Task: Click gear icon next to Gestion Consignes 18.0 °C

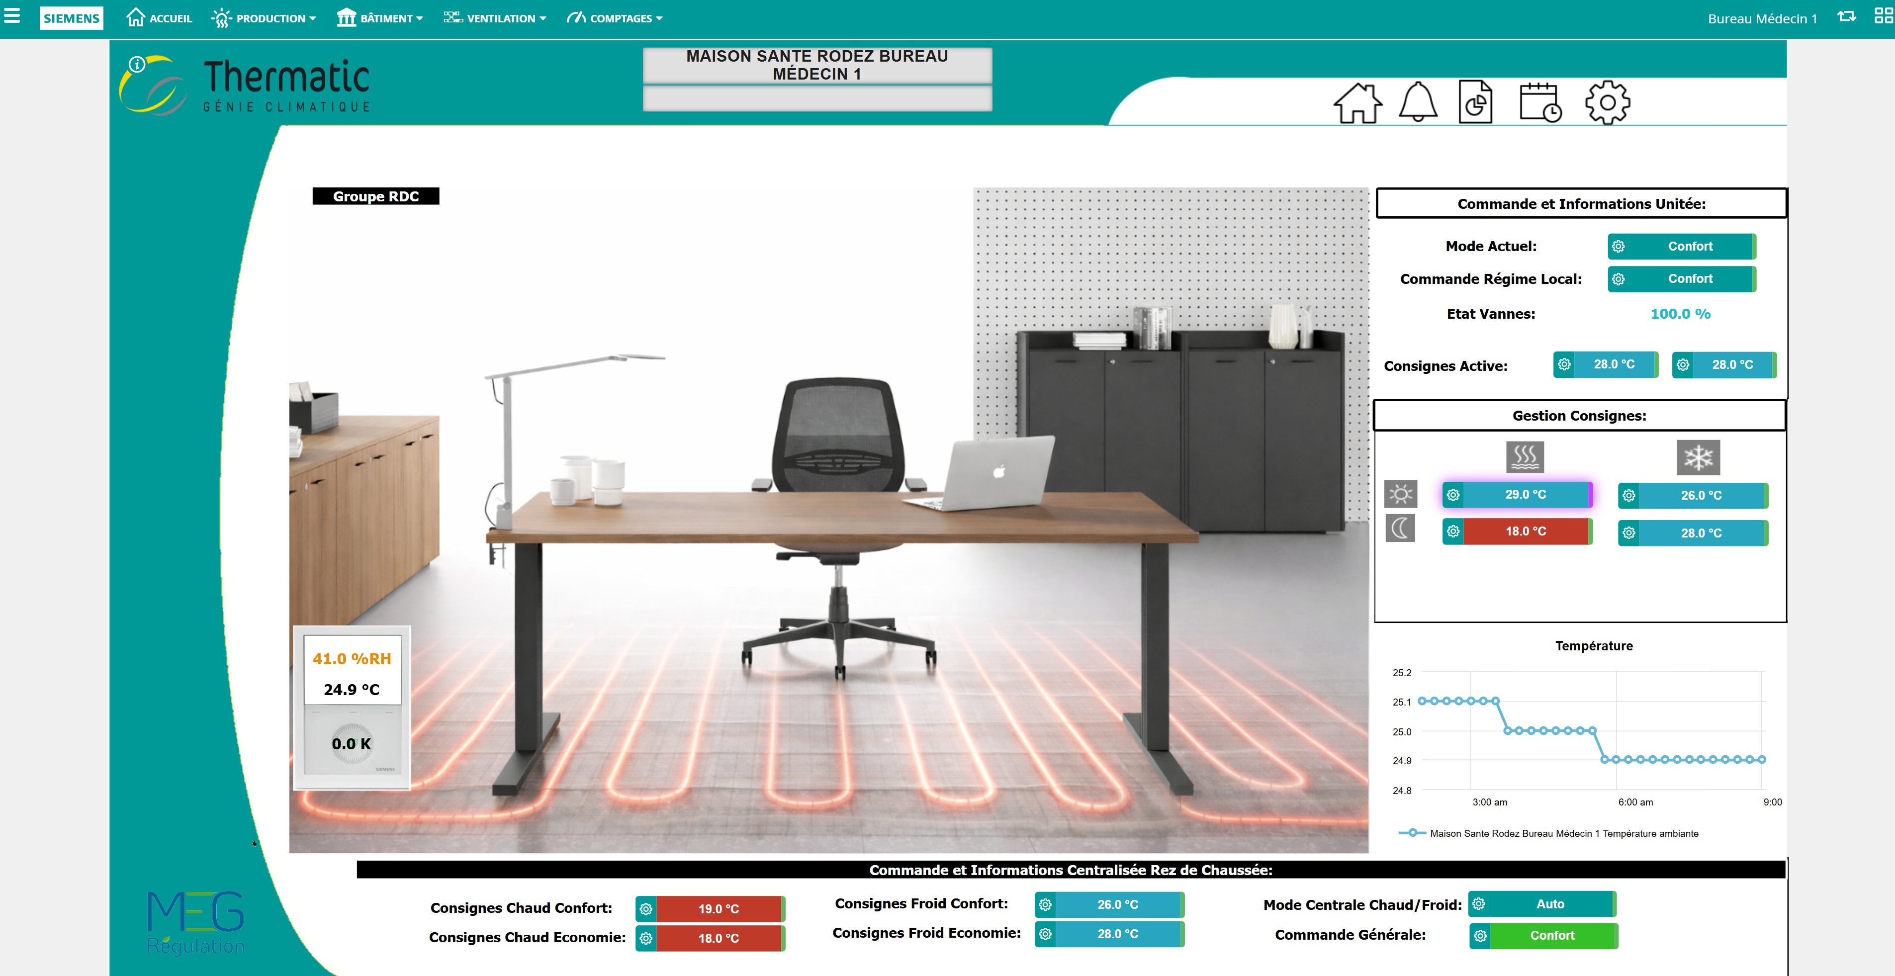Action: pyautogui.click(x=1453, y=531)
